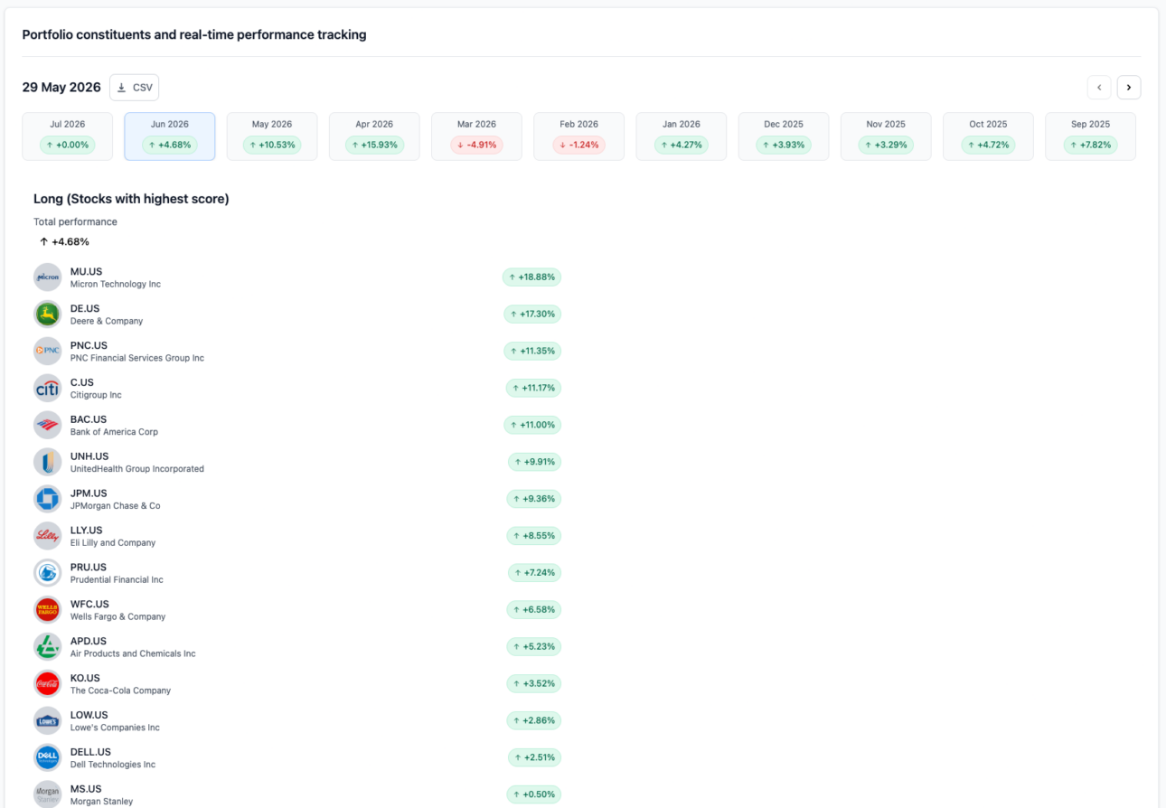Click the +9.36% JPMorgan performance badge
The height and width of the screenshot is (808, 1166).
(x=534, y=499)
